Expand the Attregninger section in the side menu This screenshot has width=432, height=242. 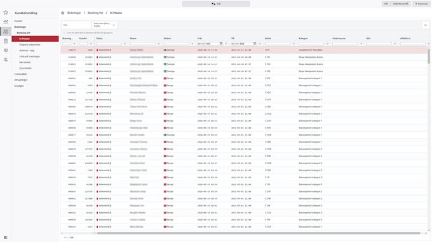(21, 80)
